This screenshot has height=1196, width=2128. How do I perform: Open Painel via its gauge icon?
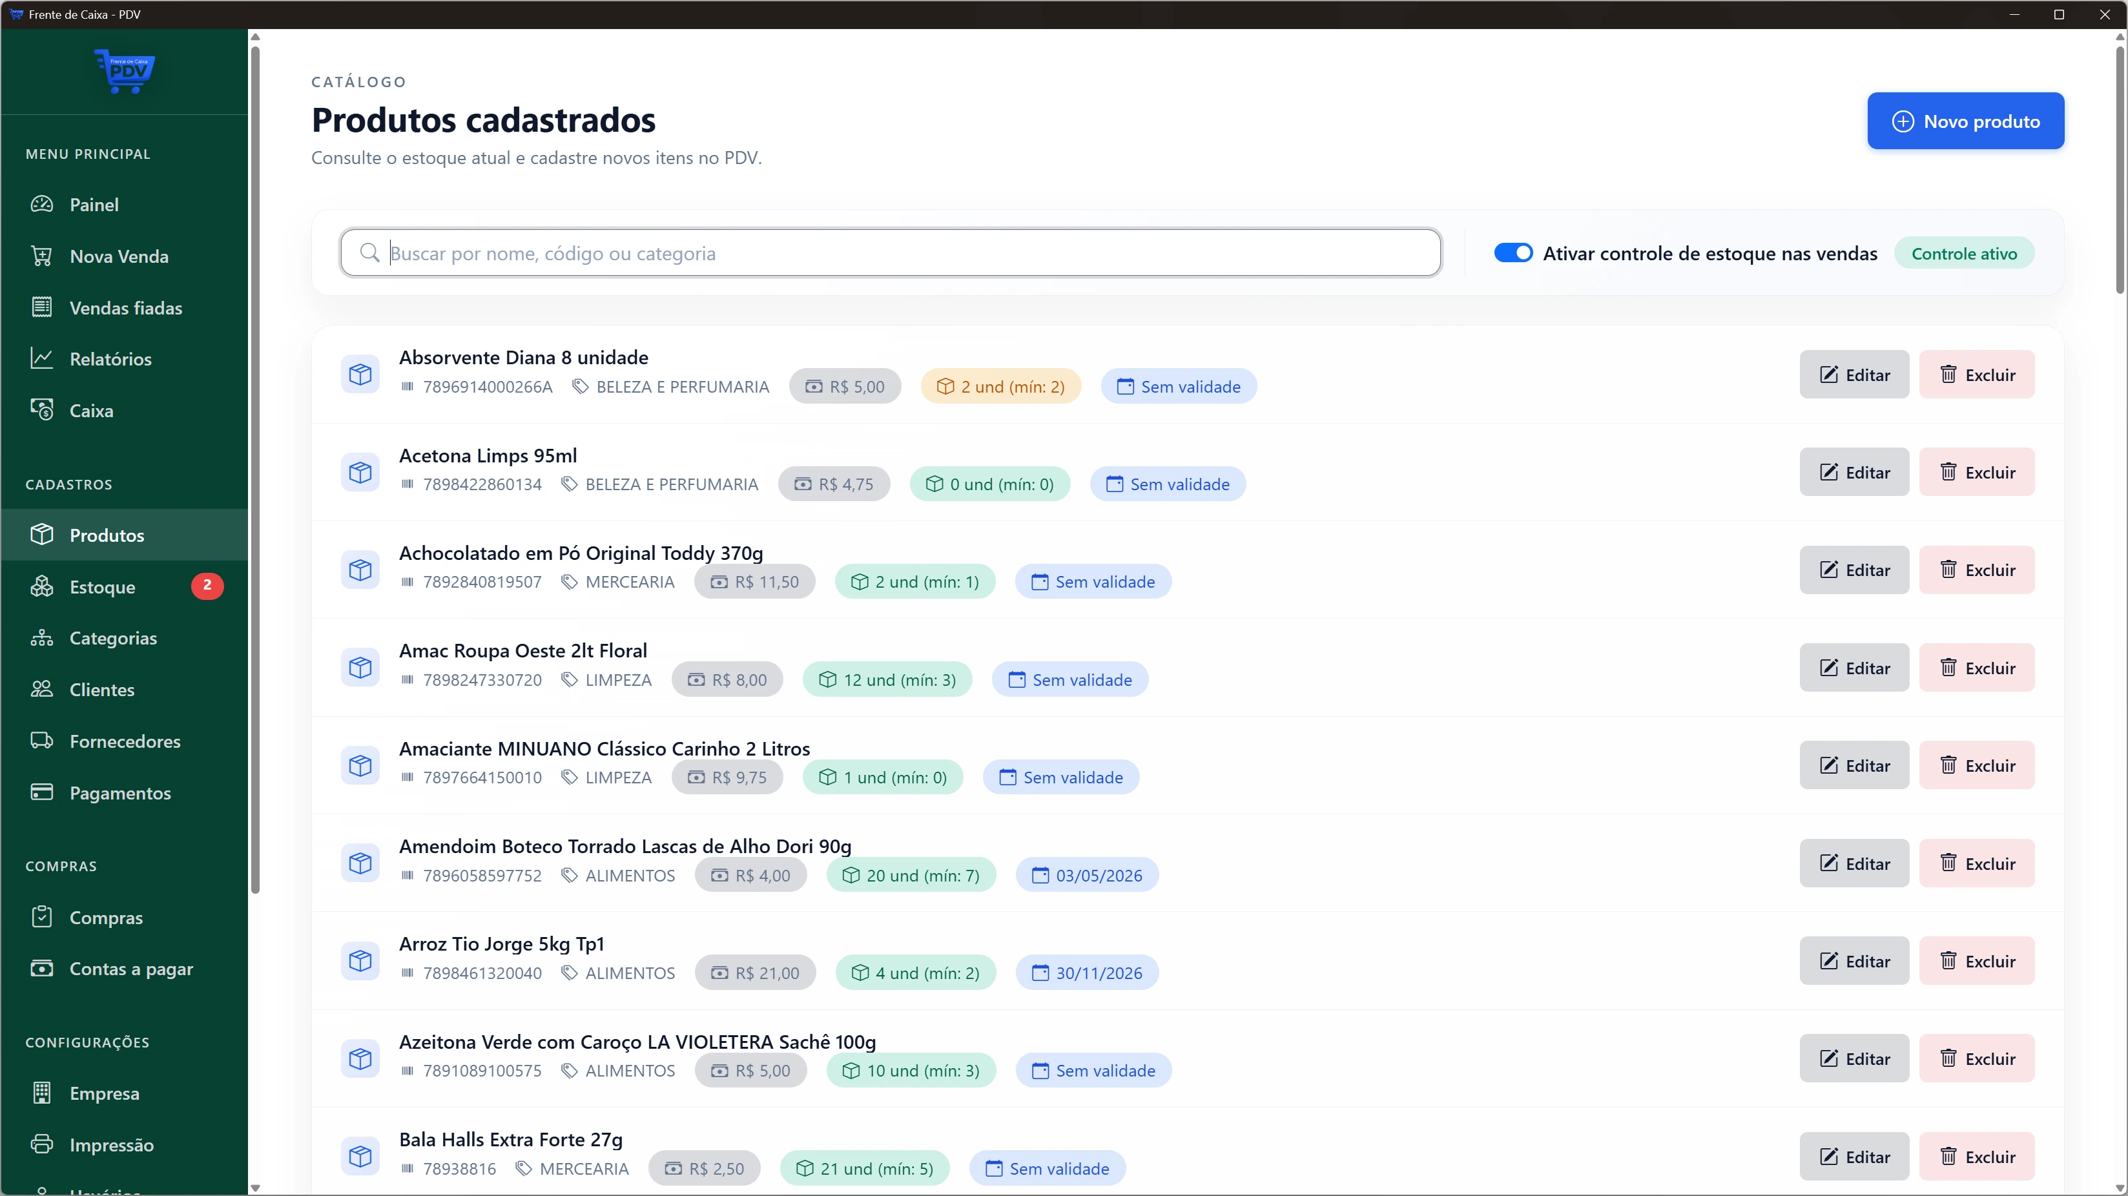click(41, 204)
